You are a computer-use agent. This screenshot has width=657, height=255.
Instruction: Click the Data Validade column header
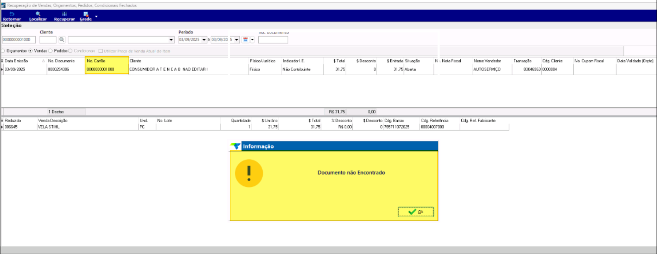pyautogui.click(x=636, y=61)
